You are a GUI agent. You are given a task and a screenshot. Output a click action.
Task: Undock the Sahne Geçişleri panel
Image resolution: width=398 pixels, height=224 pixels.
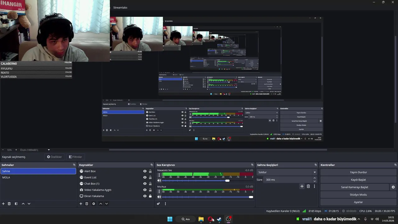(316, 165)
